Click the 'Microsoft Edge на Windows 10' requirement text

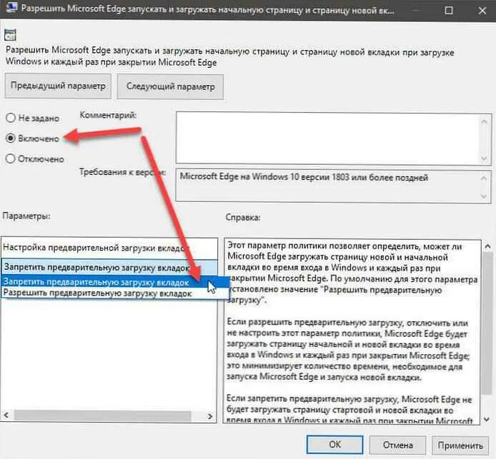tap(304, 177)
